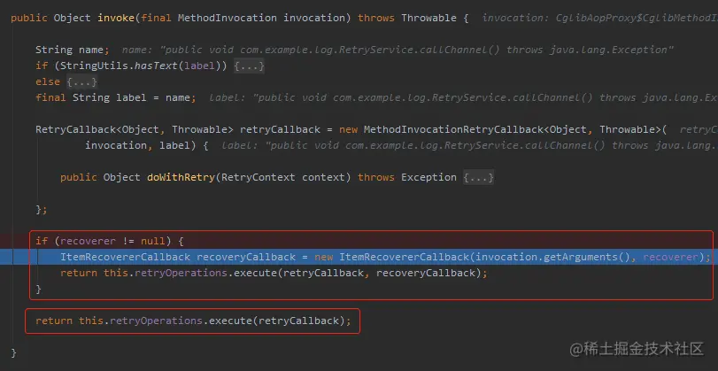
Task: Click the final 'return this.retryOperations.execute(retryCallback);' line
Action: pos(193,321)
